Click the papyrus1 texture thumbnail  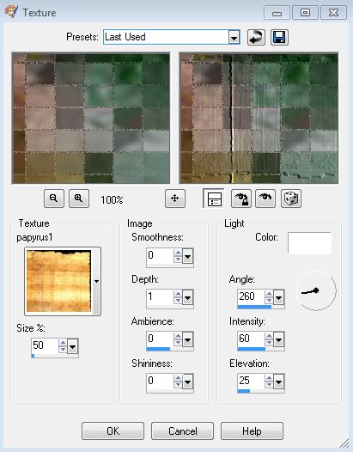58,281
